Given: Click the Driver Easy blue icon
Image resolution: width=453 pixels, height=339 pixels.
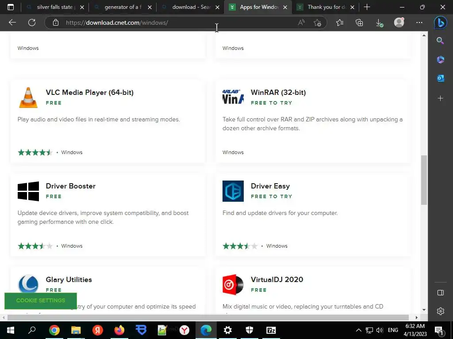Looking at the screenshot, I should pyautogui.click(x=233, y=191).
